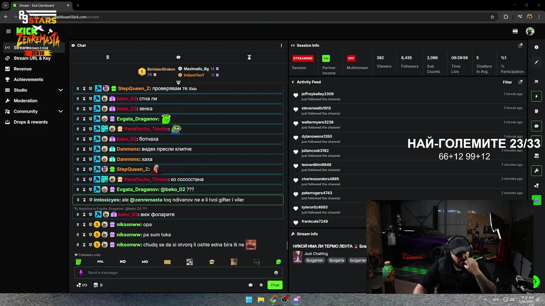
Task: Click the chat panel scrollbar
Action: coord(287,246)
